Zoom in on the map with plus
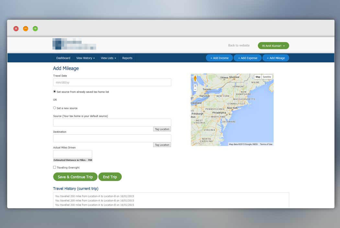The height and width of the screenshot is (228, 340). tap(195, 86)
